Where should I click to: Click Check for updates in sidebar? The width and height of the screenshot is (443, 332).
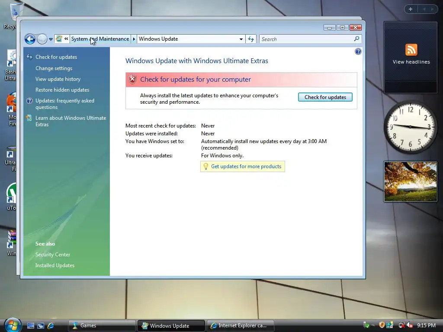56,57
